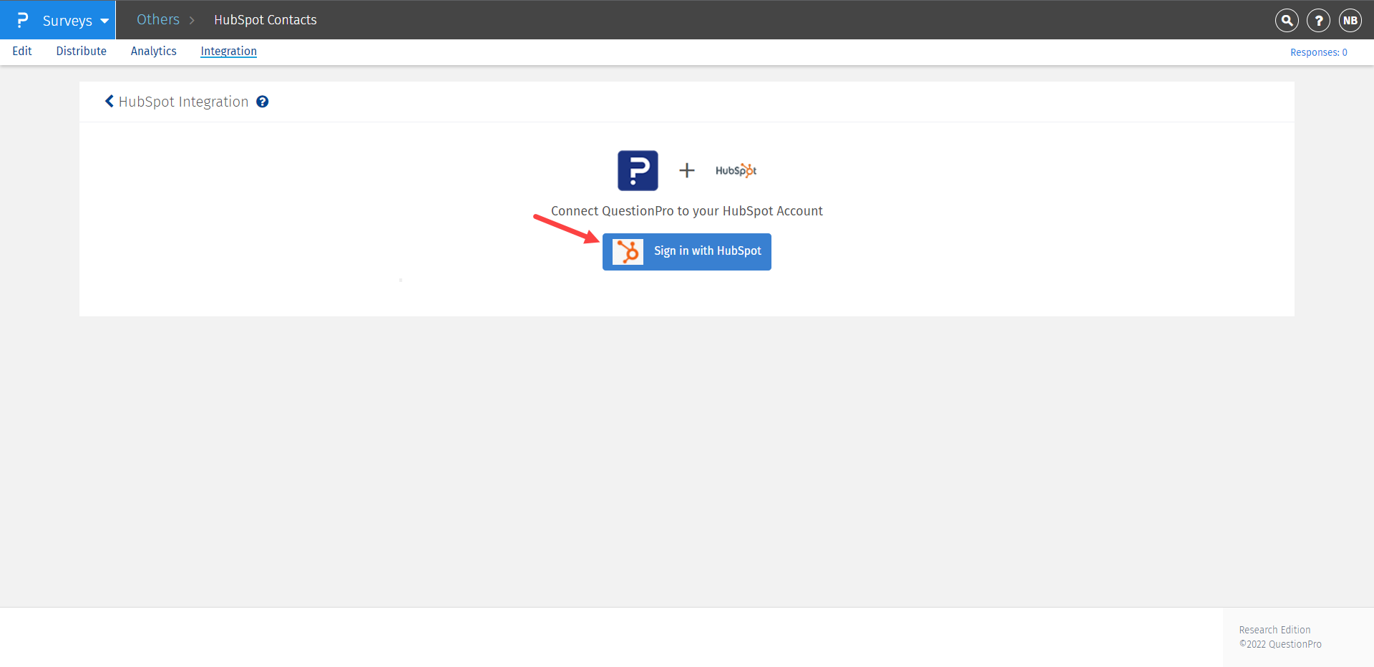Go back using the chevron beside HubSpot Integration
Image resolution: width=1374 pixels, height=667 pixels.
pyautogui.click(x=109, y=102)
